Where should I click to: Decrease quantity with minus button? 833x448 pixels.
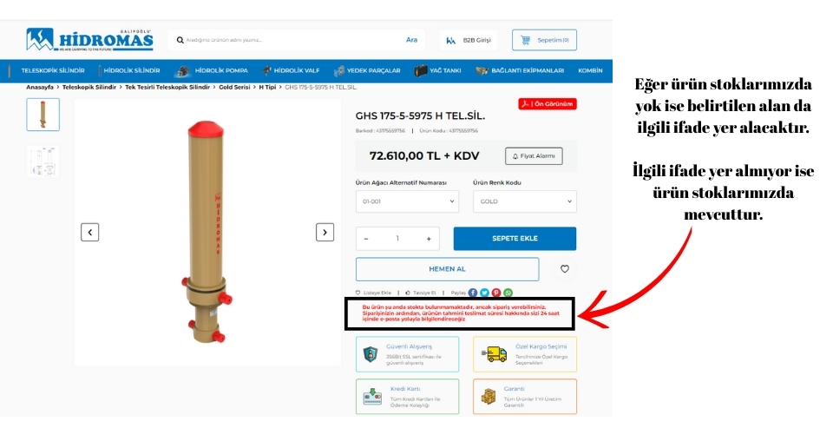(x=366, y=239)
